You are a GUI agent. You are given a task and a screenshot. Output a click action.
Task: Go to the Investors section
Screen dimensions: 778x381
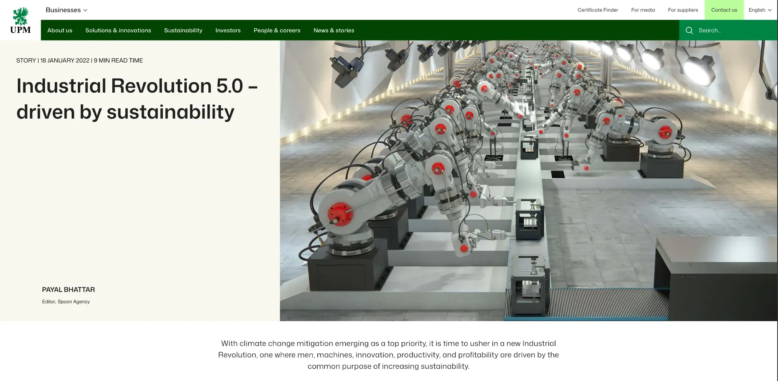pyautogui.click(x=228, y=30)
